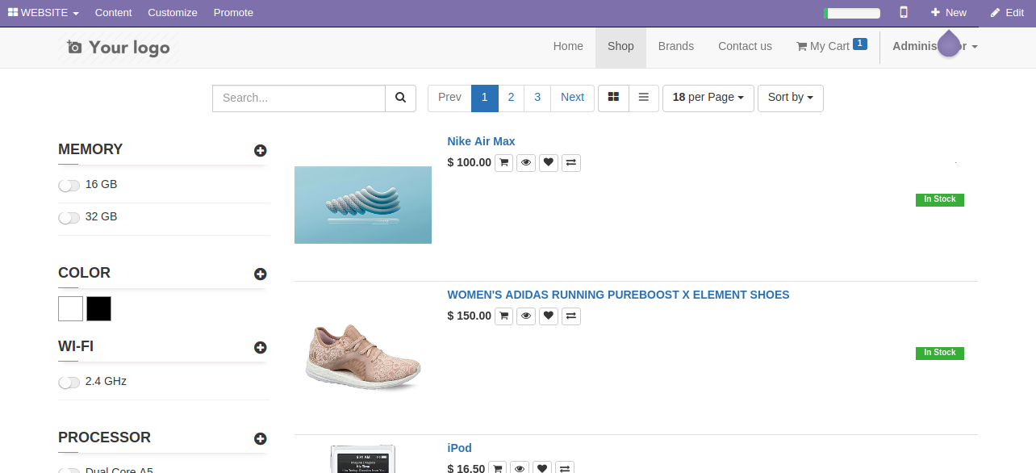
Task: Open Adidas Pureboost shoe image
Action: click(363, 356)
